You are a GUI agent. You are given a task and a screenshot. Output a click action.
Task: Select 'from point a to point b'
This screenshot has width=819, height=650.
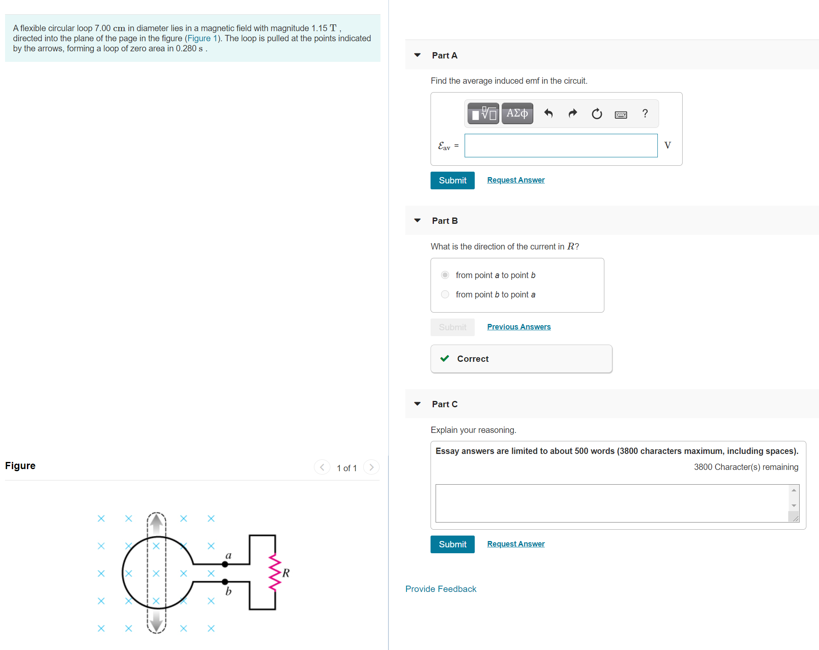[x=445, y=275]
